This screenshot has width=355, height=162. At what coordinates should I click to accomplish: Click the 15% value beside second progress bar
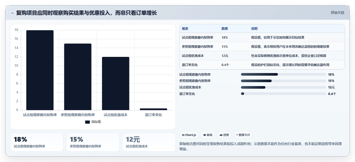coord(331,81)
